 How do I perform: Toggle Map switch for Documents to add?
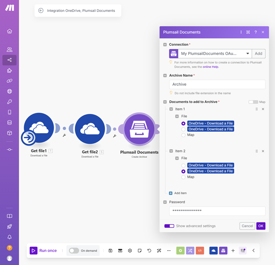(x=253, y=102)
